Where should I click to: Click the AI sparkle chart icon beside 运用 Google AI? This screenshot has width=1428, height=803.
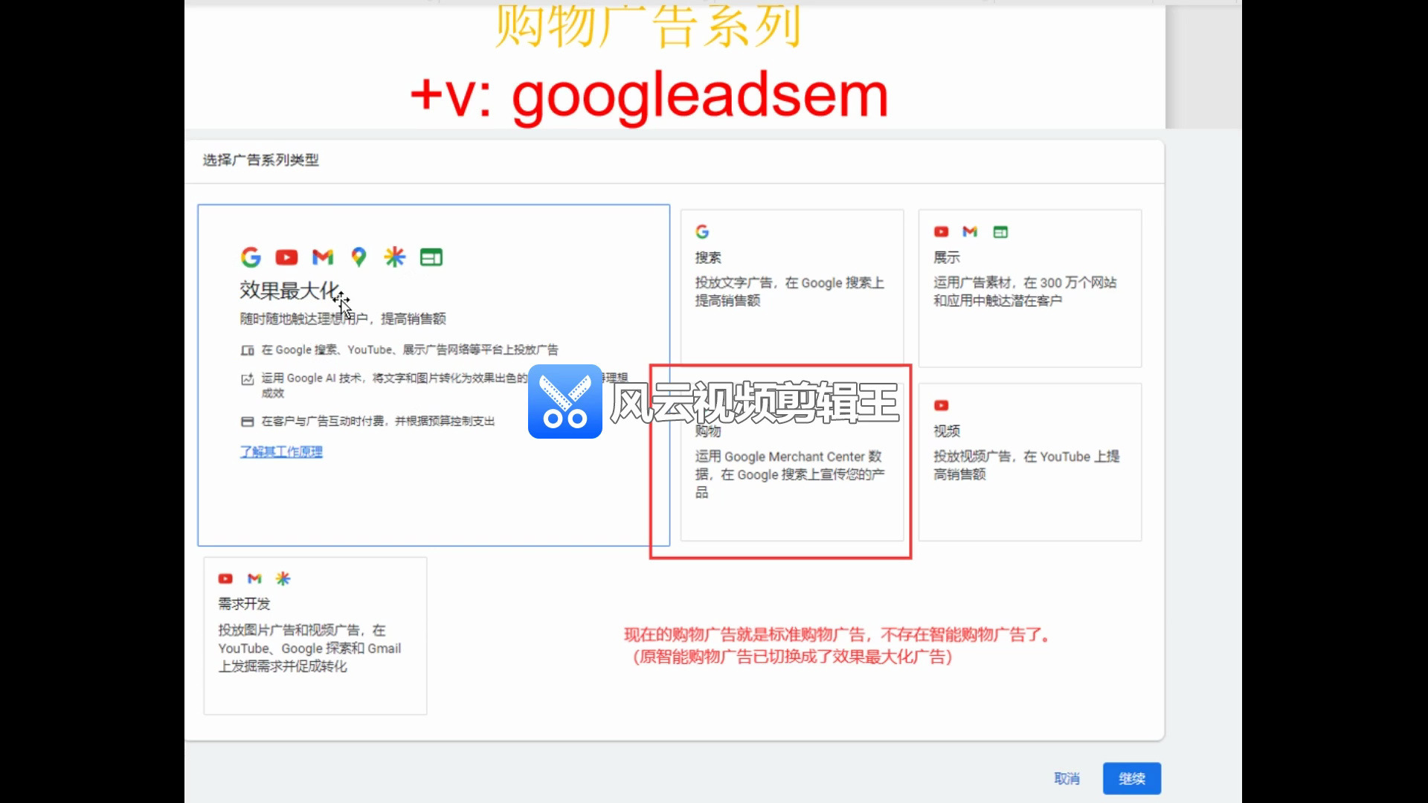click(248, 379)
